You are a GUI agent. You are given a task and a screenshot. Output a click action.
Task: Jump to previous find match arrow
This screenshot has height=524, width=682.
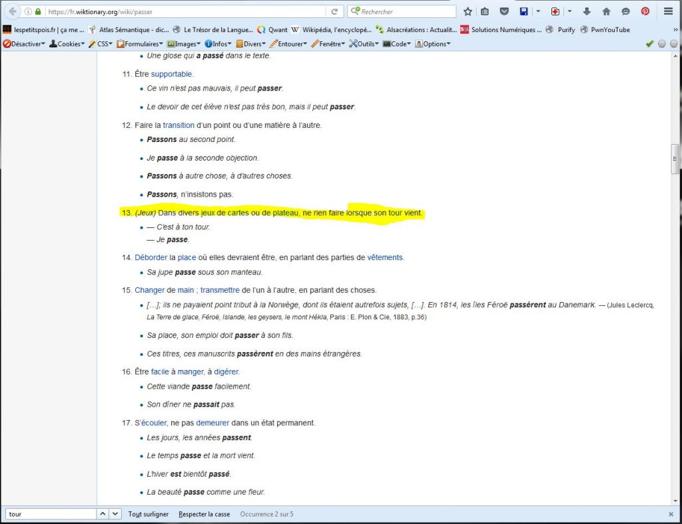[103, 514]
